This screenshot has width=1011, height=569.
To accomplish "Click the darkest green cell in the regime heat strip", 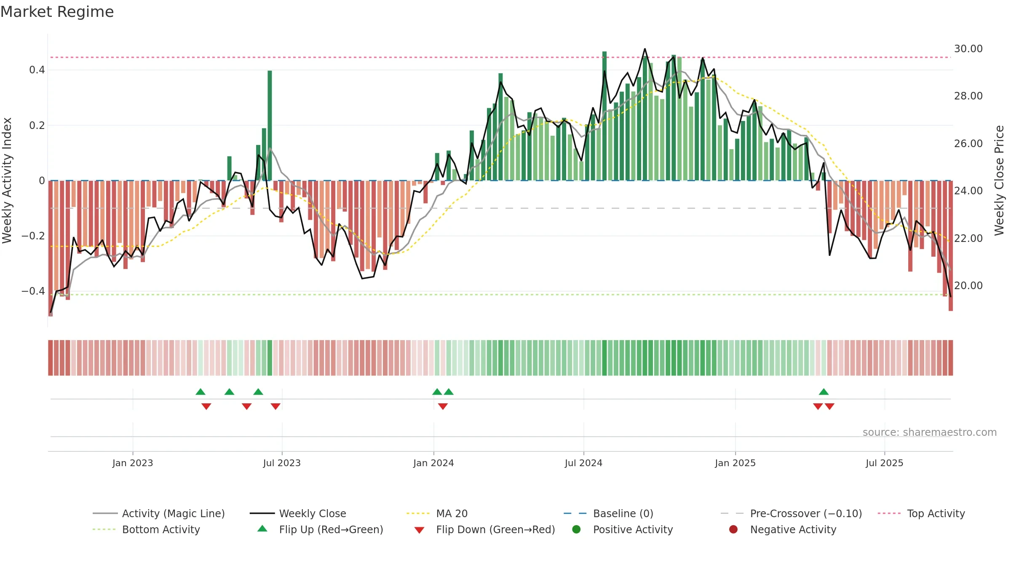I will click(x=604, y=358).
